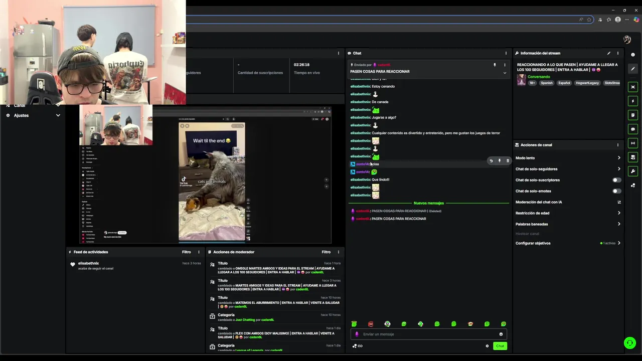This screenshot has height=361, width=642.
Task: Click the Nuevos mensajes divider label
Action: tap(428, 203)
